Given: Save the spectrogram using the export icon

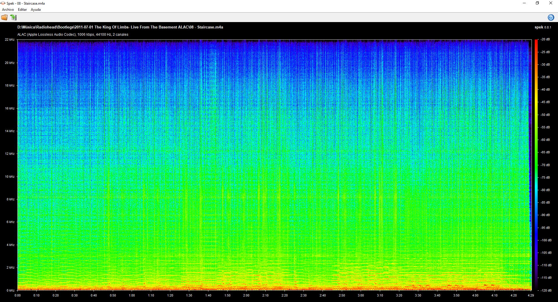Looking at the screenshot, I should [14, 17].
